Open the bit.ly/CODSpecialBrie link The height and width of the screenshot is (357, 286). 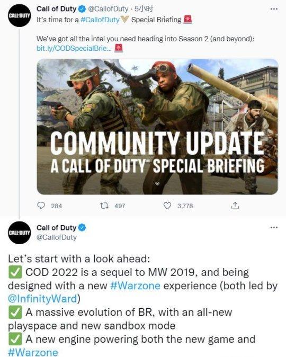click(74, 48)
